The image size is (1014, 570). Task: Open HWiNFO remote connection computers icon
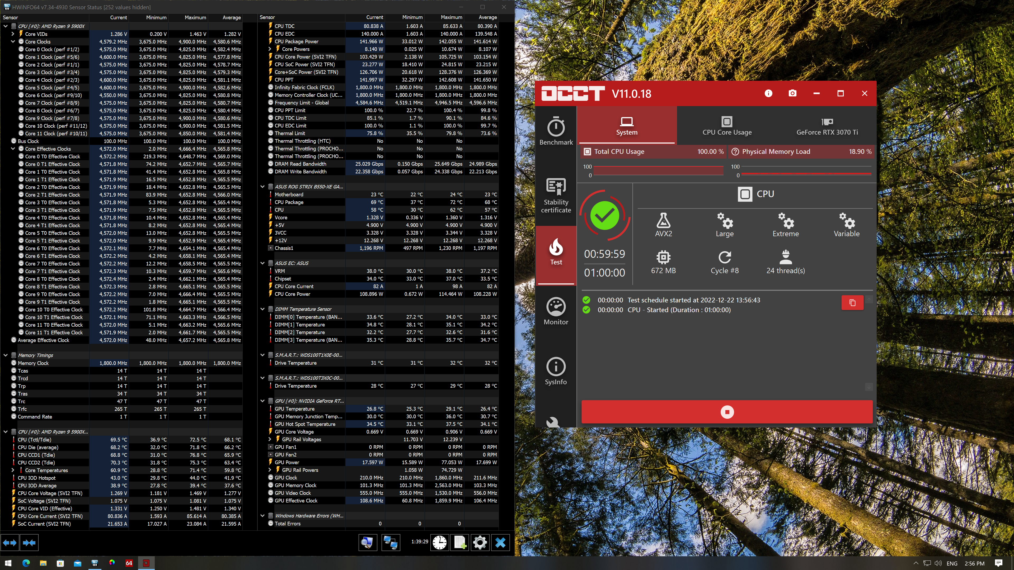(391, 543)
